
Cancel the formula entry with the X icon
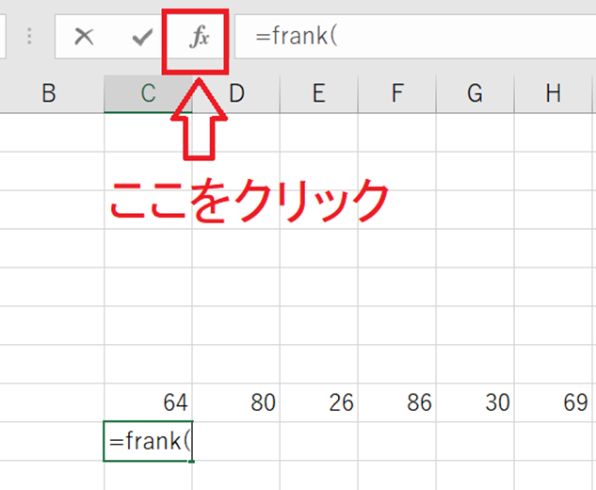[x=85, y=38]
